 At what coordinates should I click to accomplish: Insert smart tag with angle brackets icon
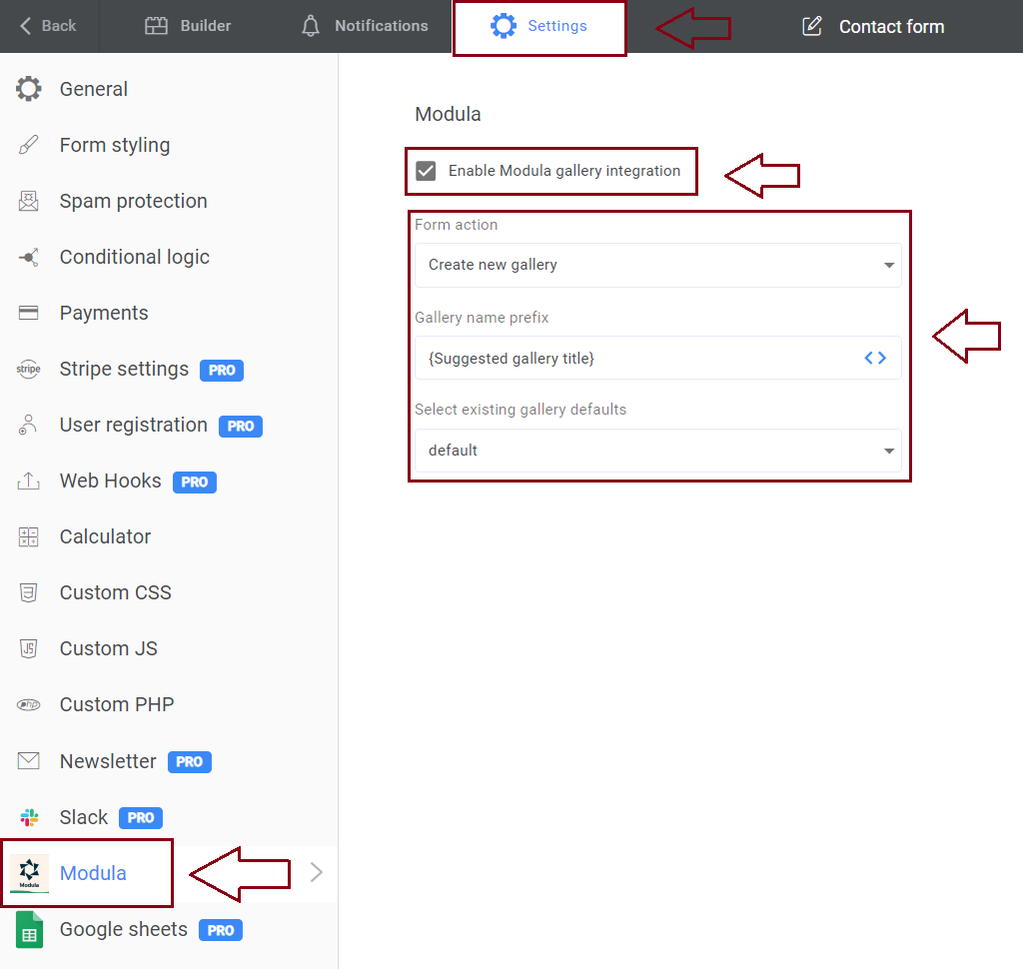pos(875,358)
